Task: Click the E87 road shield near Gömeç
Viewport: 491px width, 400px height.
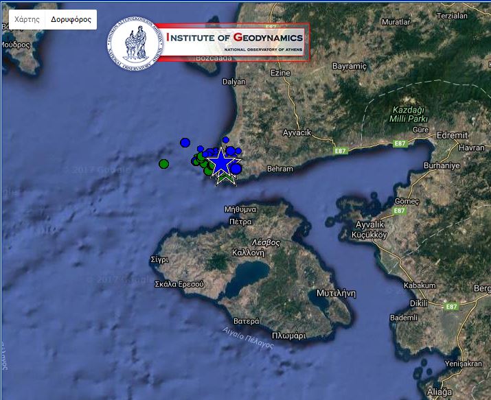Action: click(x=399, y=211)
